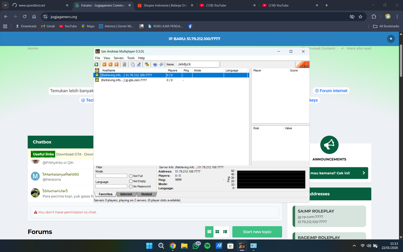Screen dimensions: 403x252
Task: Open the Chrome tab search dropdown arrow
Action: 5,5
